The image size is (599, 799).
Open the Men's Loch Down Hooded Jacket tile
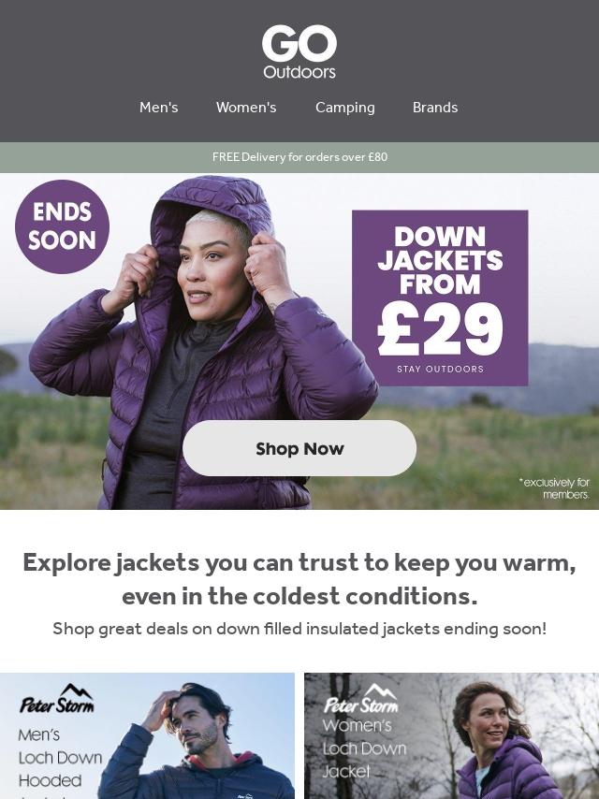point(147,735)
